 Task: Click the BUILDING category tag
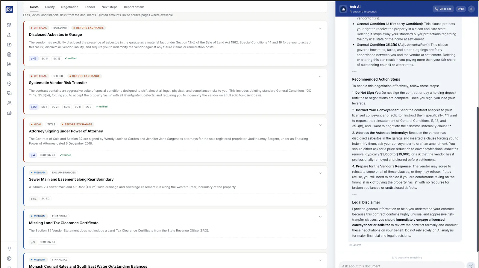point(60,28)
